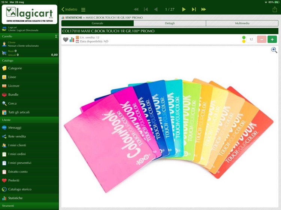The height and width of the screenshot is (210, 281).
Task: Click the 1 / 27 page counter
Action: pos(170,9)
